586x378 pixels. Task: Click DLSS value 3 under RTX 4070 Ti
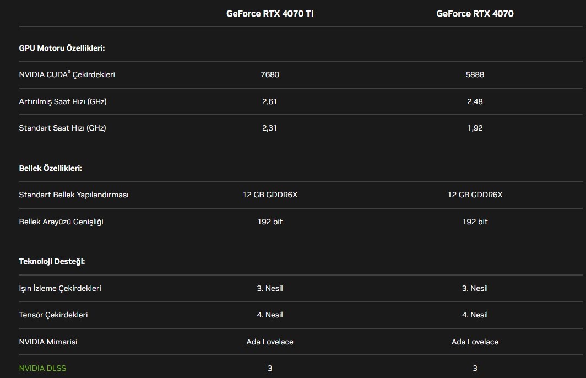click(270, 368)
